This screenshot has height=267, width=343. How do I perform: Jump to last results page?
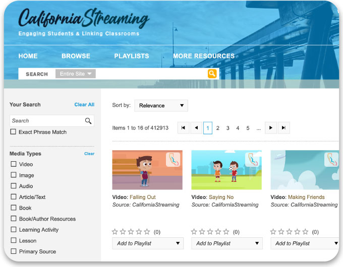(x=283, y=128)
